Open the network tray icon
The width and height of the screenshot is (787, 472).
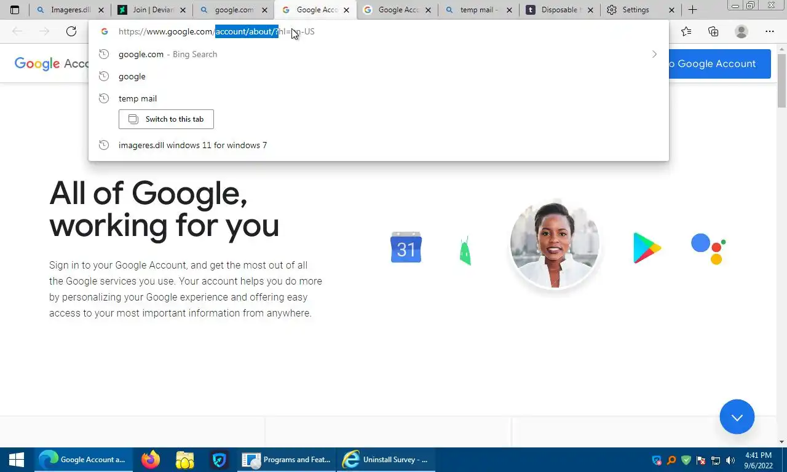pyautogui.click(x=716, y=460)
